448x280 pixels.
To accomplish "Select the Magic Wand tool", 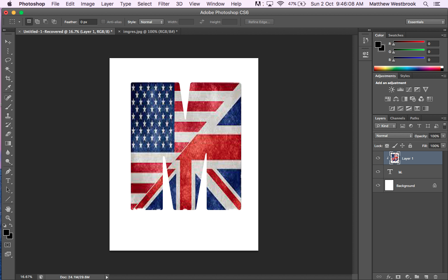I will tap(8, 69).
